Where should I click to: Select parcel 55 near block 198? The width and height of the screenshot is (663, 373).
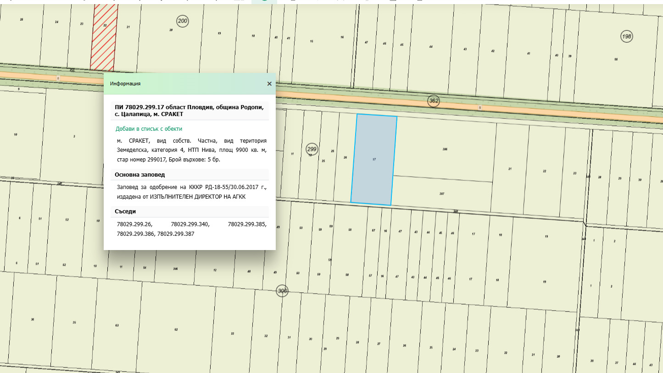coord(616,60)
